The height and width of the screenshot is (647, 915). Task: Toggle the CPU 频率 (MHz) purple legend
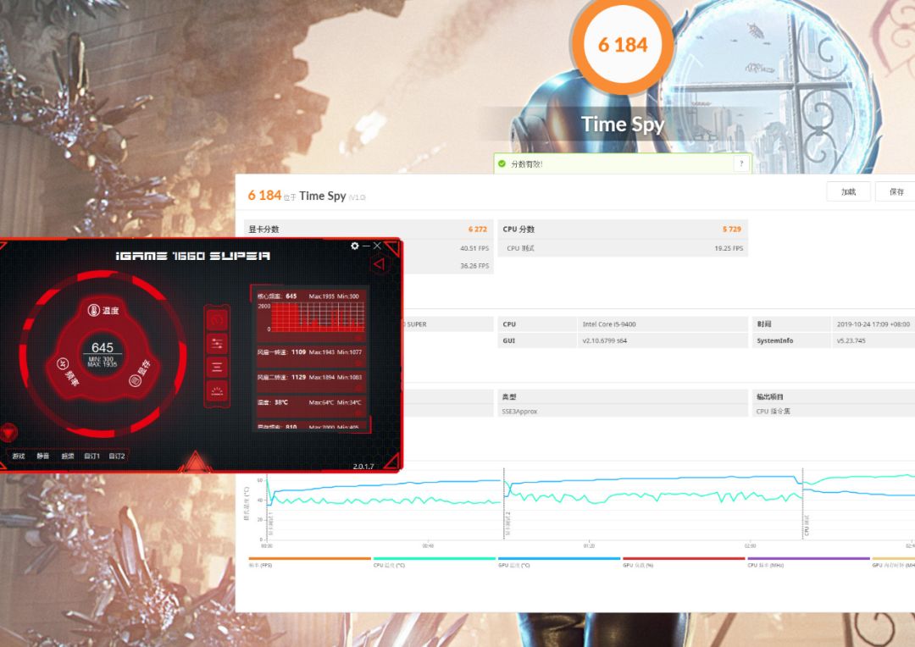click(x=809, y=561)
